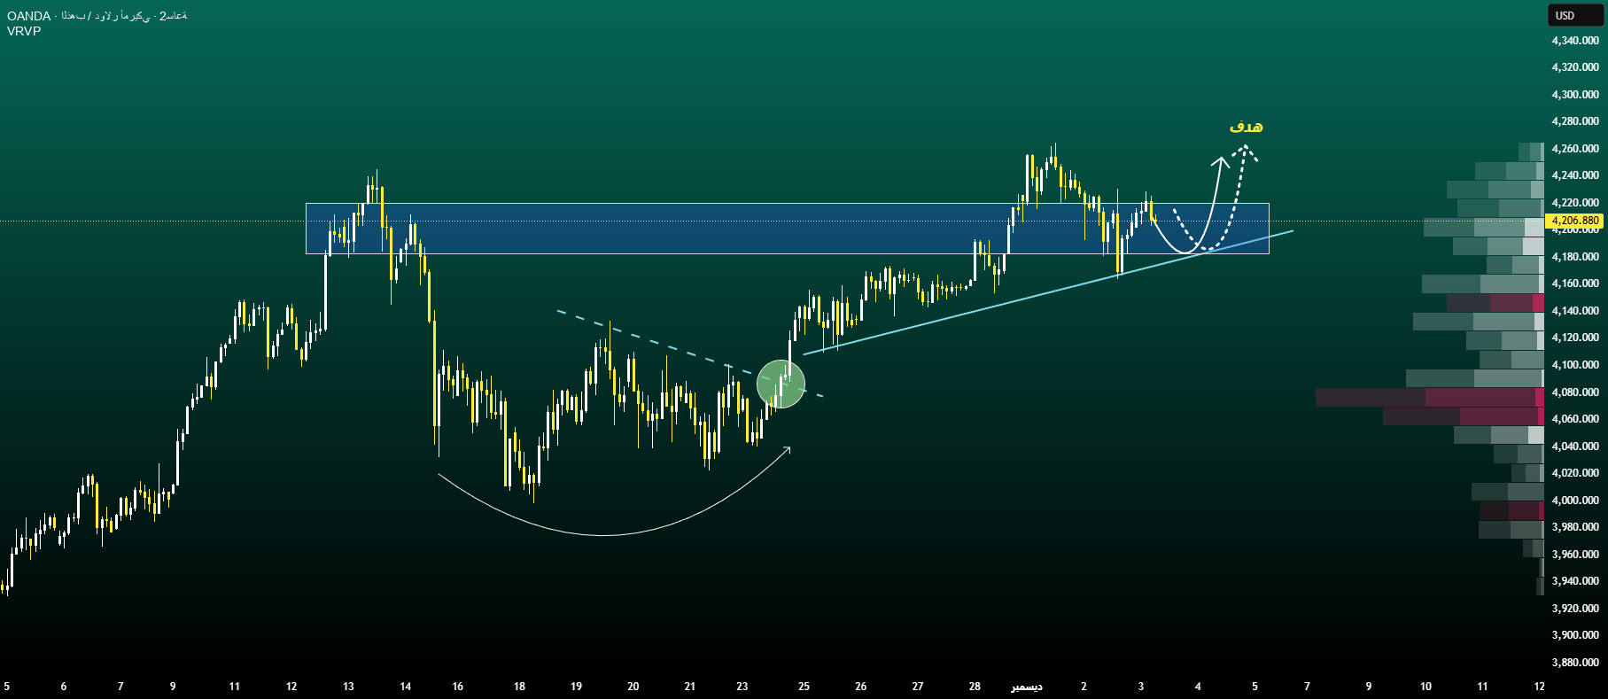Screen dimensions: 1608x699
Task: Click date 13 on the time axis
Action: (348, 687)
